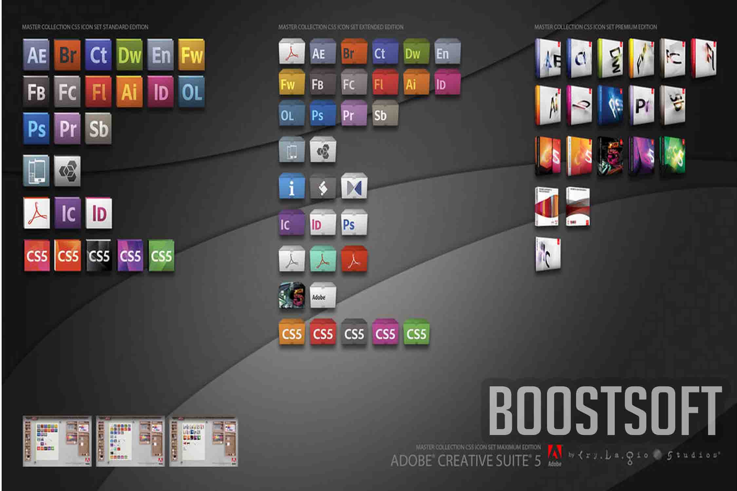
Task: Select the Pr Premiere icon in the standard set
Action: pos(68,129)
